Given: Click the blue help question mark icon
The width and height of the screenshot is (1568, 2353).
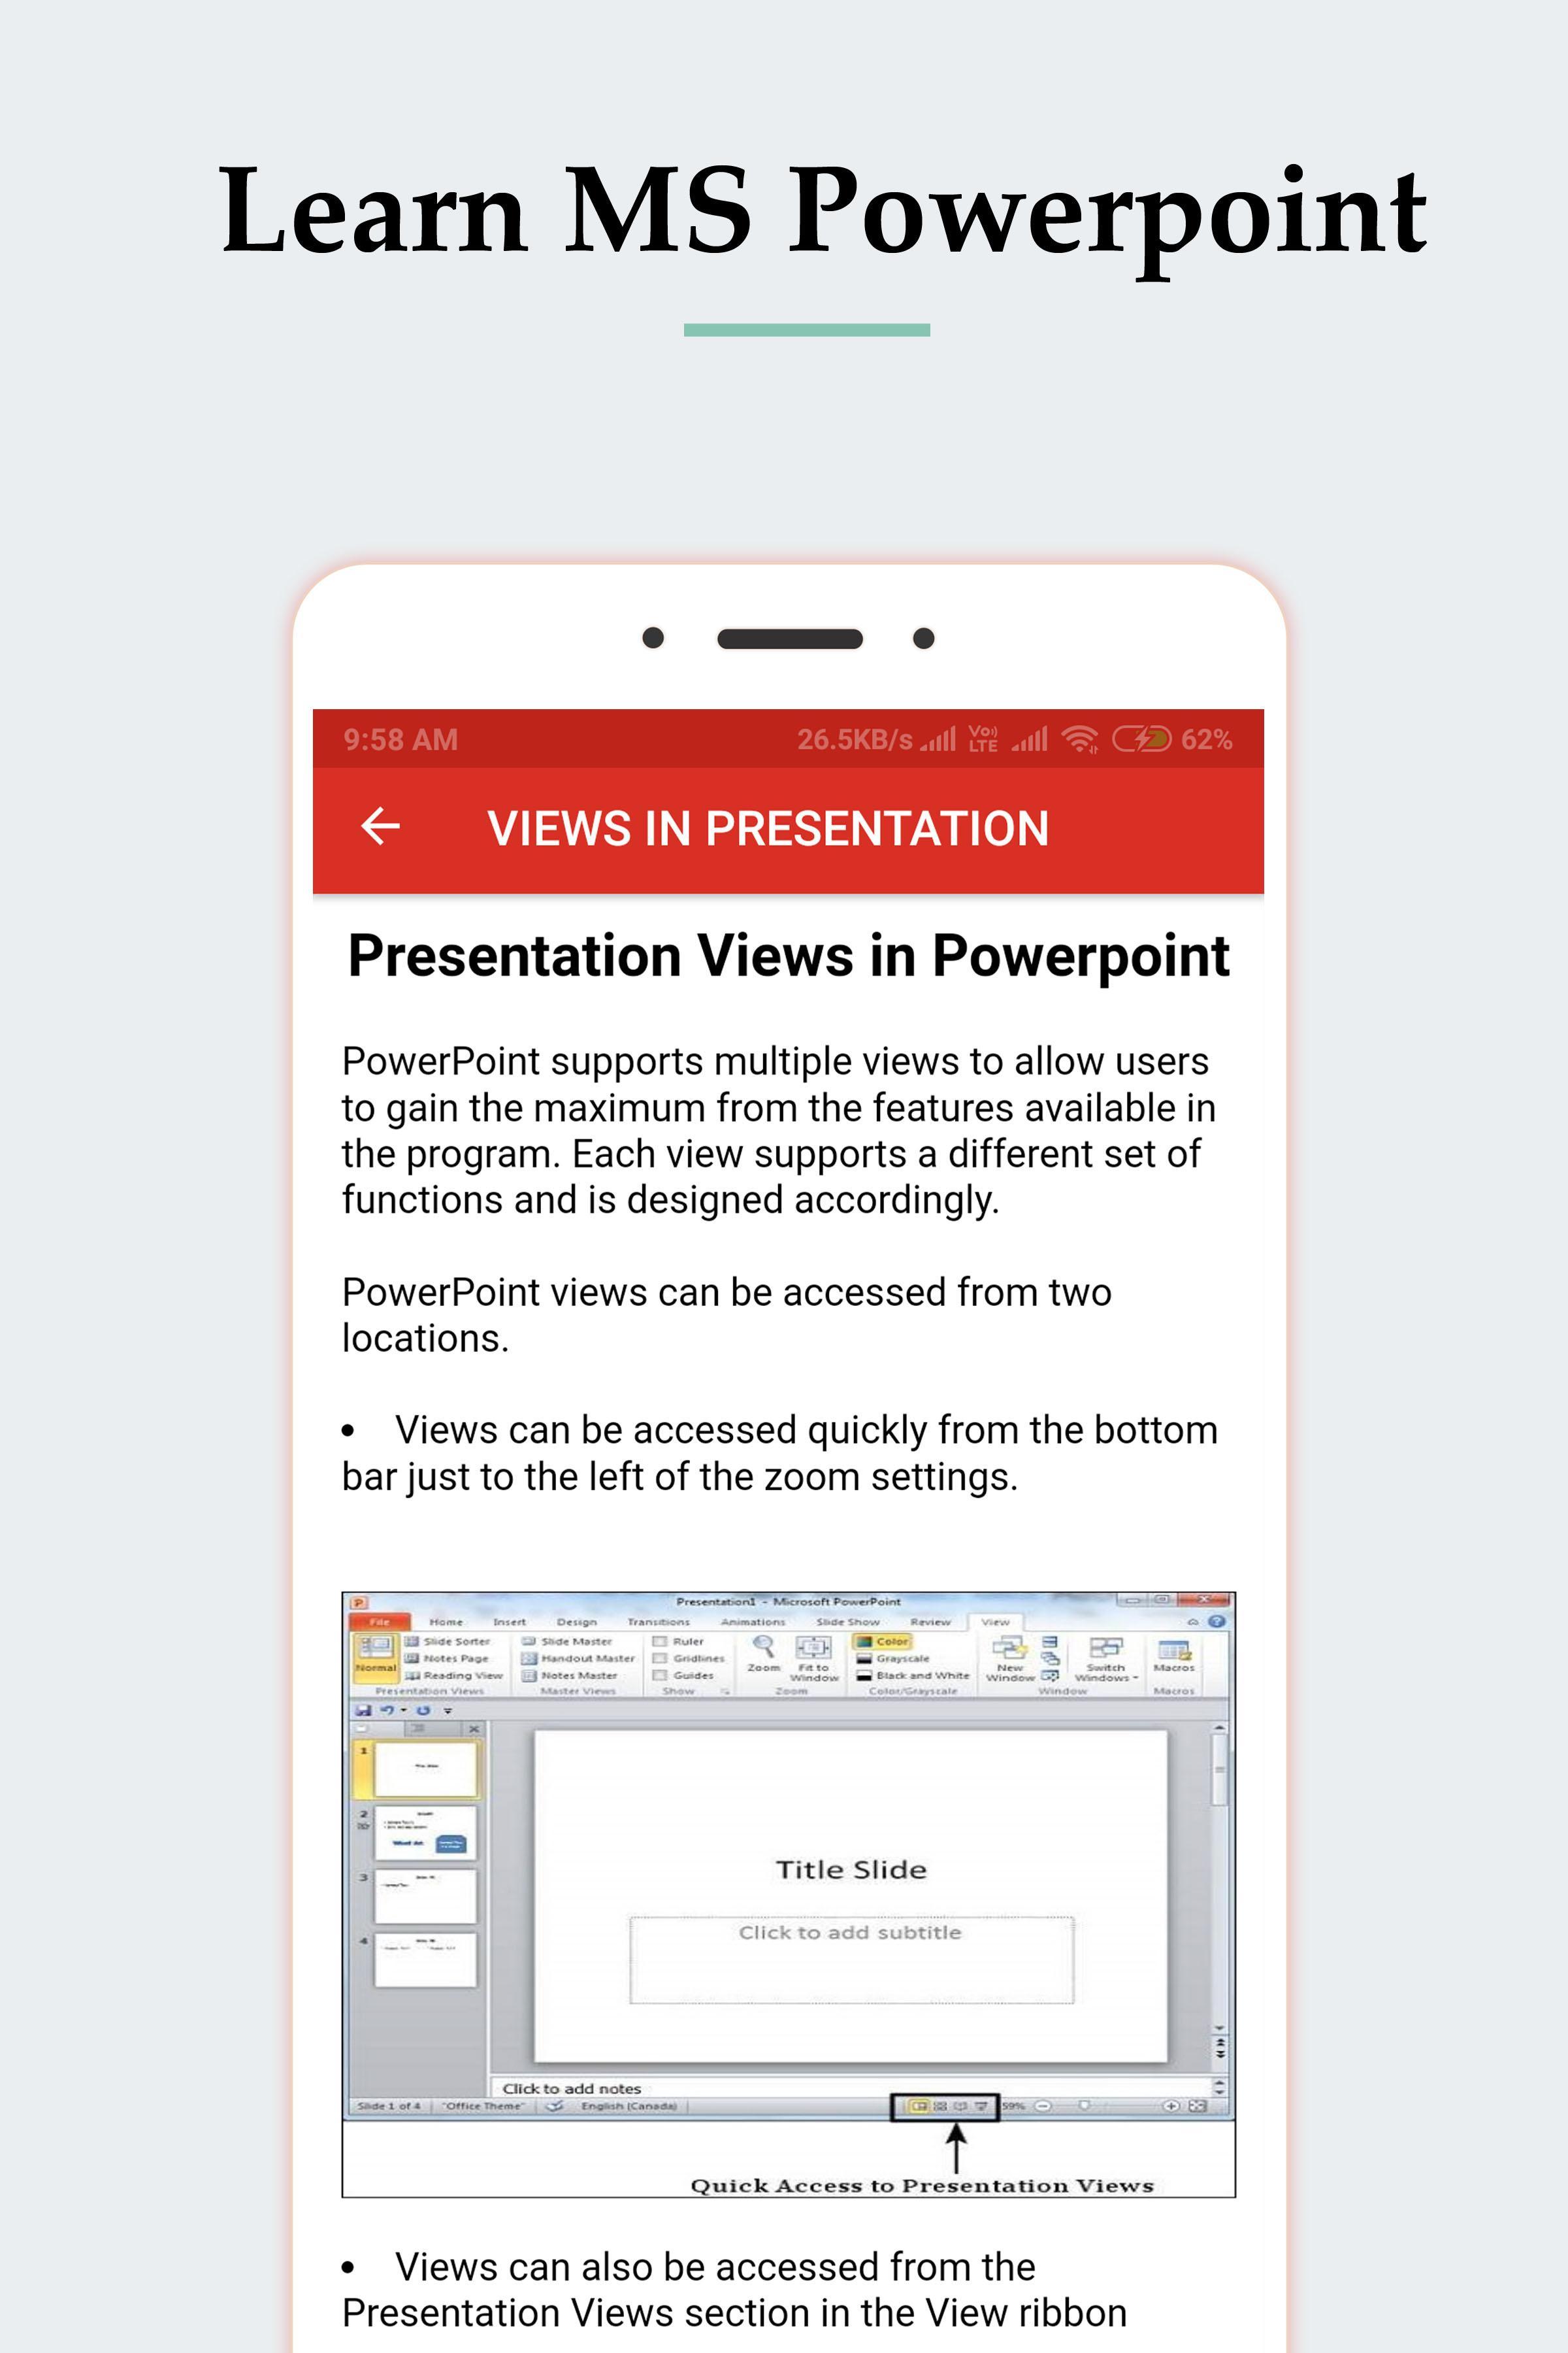Looking at the screenshot, I should [x=1216, y=1621].
